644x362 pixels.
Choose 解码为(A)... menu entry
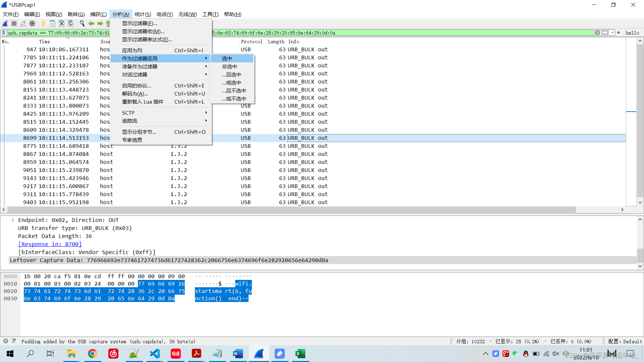pyautogui.click(x=135, y=94)
